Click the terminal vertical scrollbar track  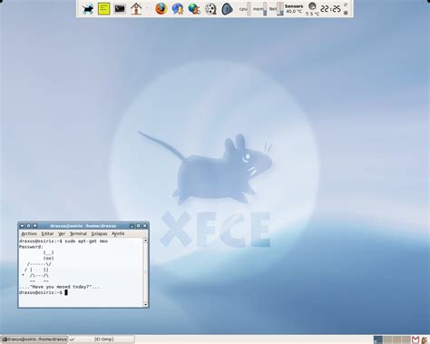[x=145, y=272]
